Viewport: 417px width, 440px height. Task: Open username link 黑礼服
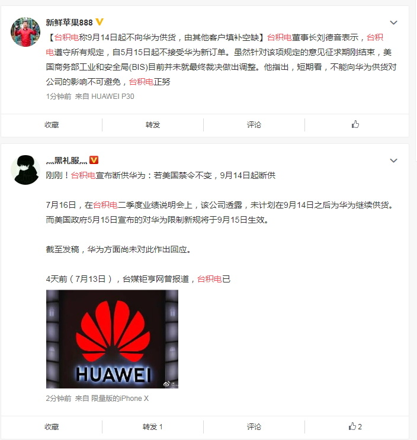[x=67, y=160]
